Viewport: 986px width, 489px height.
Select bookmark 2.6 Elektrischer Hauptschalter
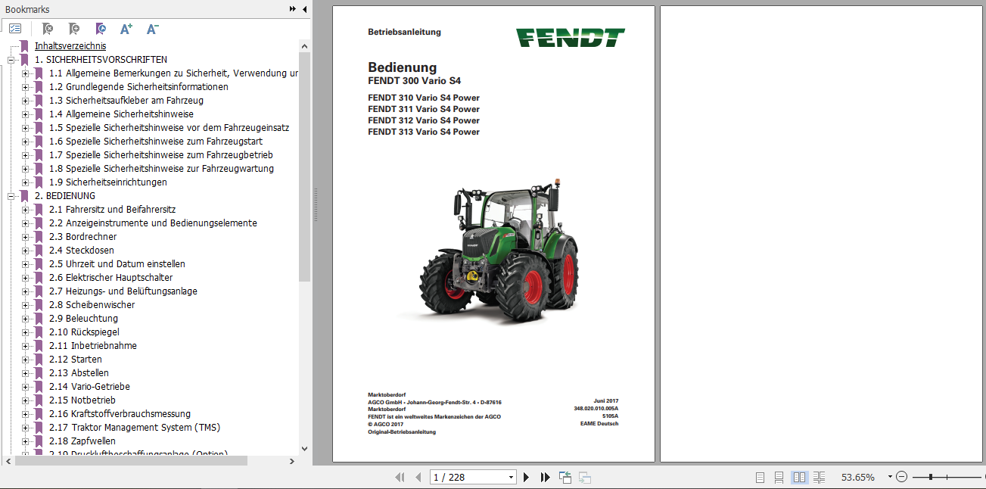[110, 277]
